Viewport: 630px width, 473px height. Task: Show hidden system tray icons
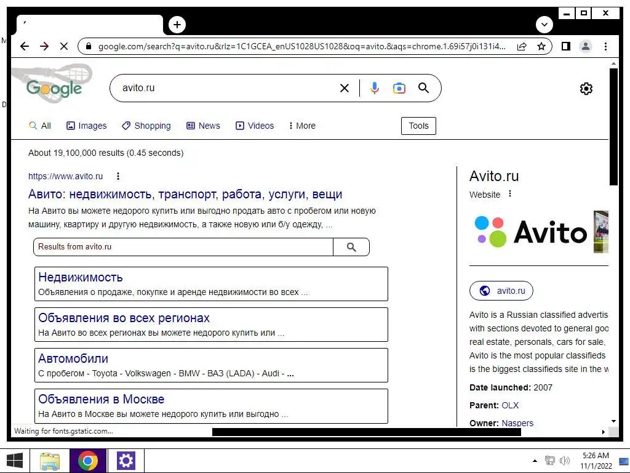[x=535, y=461]
